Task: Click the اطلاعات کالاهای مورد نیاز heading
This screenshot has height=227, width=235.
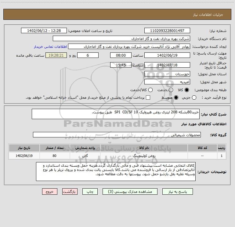Action: click(x=204, y=124)
